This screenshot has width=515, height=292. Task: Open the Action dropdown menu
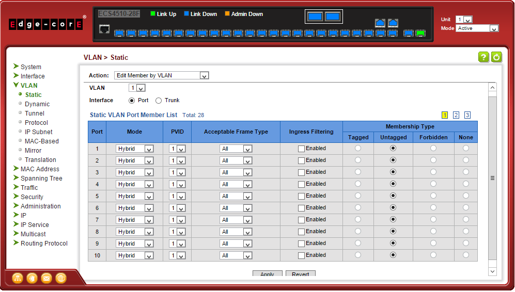click(x=161, y=75)
